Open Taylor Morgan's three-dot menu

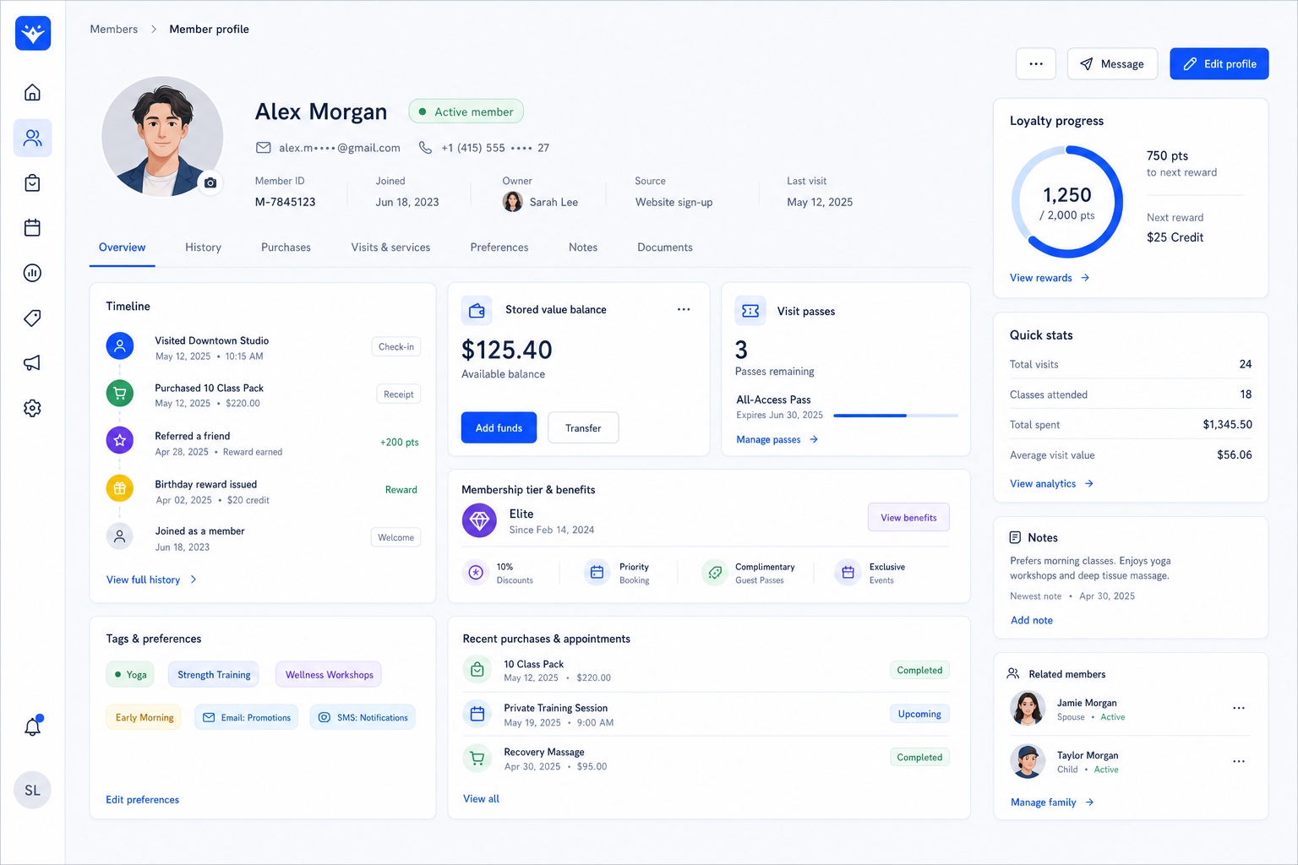point(1239,761)
